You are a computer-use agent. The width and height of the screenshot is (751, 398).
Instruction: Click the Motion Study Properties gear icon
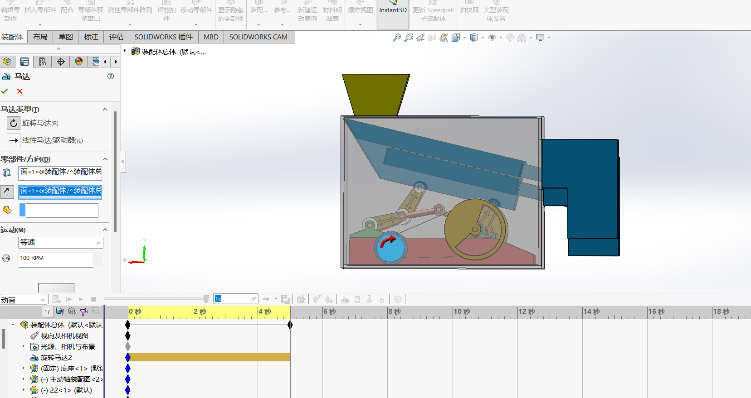[x=398, y=299]
